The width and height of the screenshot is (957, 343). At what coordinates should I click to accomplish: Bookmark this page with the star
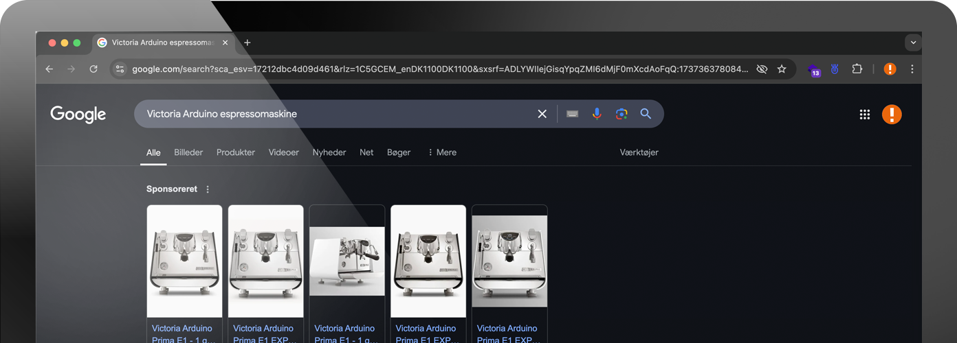tap(782, 69)
